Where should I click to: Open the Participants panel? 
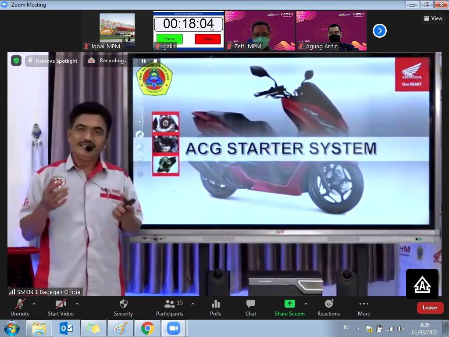point(170,307)
